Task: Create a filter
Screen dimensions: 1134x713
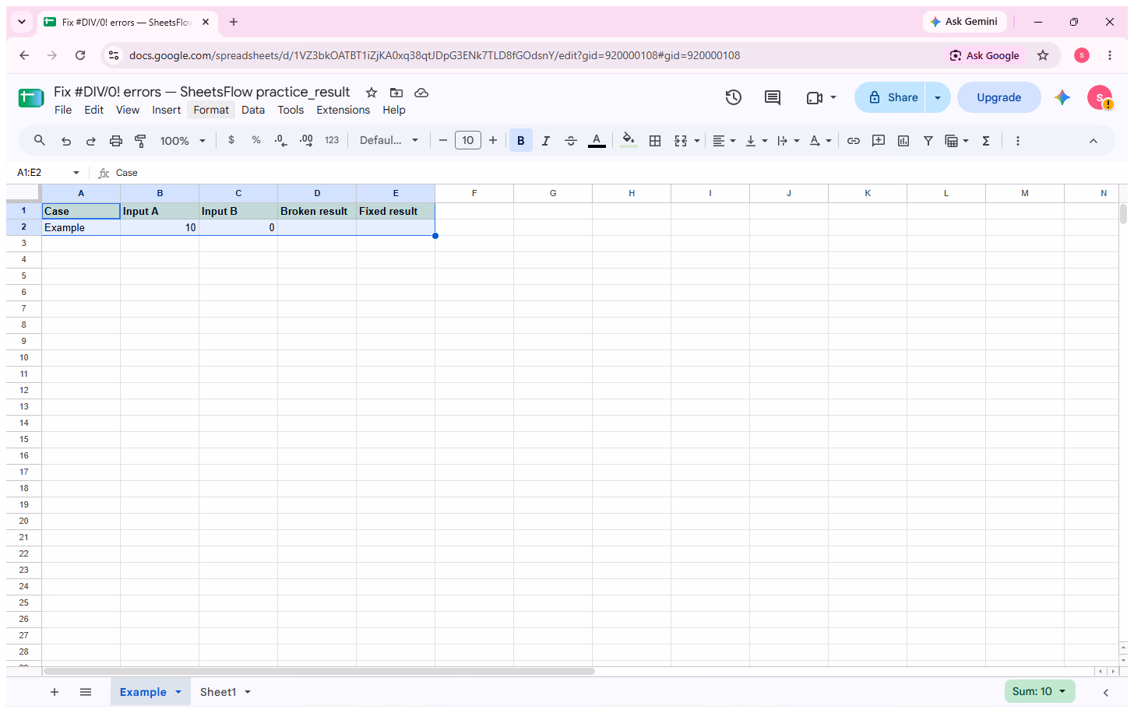Action: click(928, 141)
